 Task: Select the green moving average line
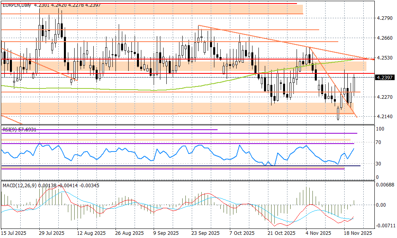coord(119,89)
